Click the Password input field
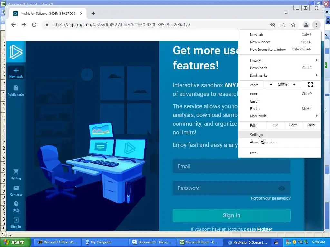330x247 pixels. click(x=231, y=188)
